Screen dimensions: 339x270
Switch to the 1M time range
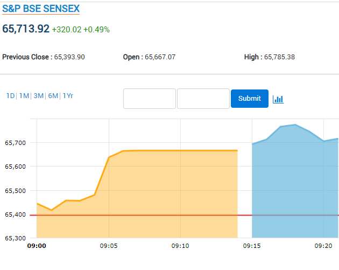(24, 96)
